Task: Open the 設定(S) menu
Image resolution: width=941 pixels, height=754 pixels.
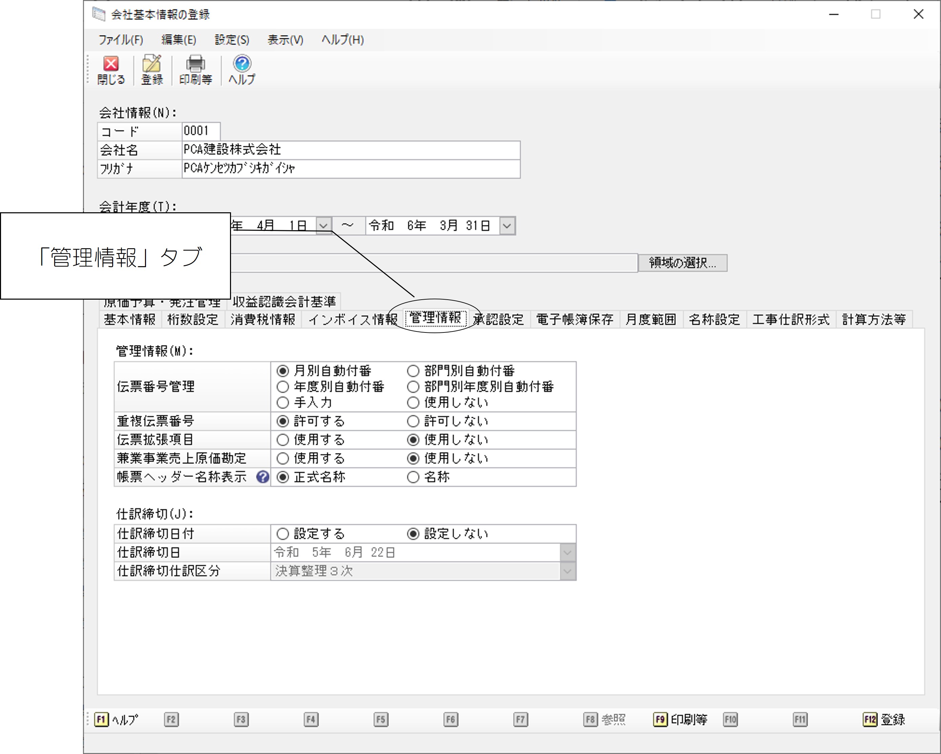Action: pyautogui.click(x=232, y=40)
